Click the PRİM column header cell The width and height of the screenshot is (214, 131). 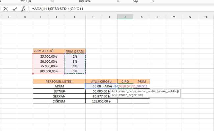142,81
